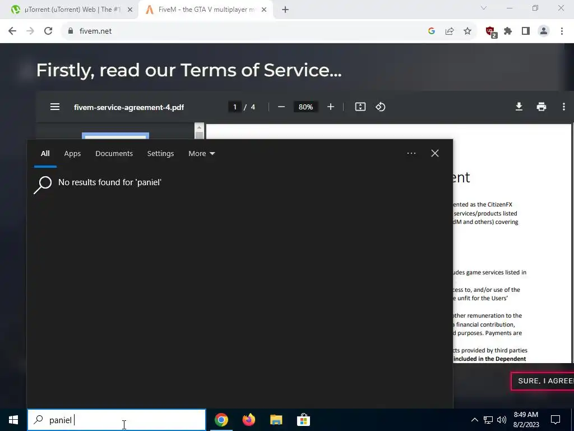Open Chrome profile avatar
This screenshot has width=574, height=431.
tap(544, 31)
